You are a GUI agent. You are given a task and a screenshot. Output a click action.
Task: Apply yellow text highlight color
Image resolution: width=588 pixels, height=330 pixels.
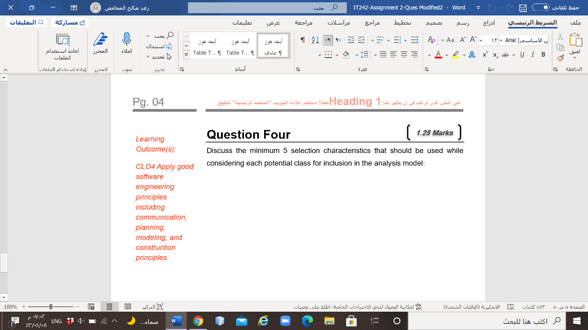coord(455,54)
